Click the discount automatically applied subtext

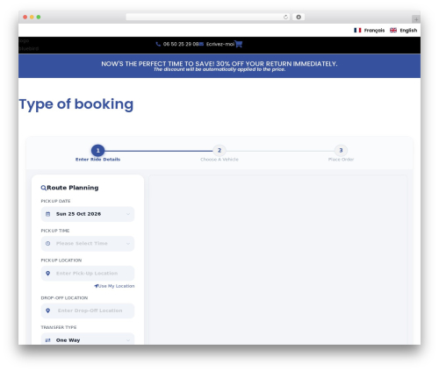point(219,69)
